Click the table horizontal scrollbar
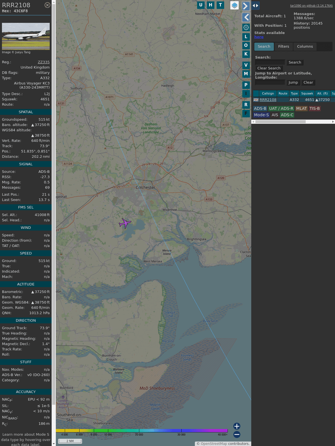Image resolution: width=335 pixels, height=446 pixels. click(280, 122)
